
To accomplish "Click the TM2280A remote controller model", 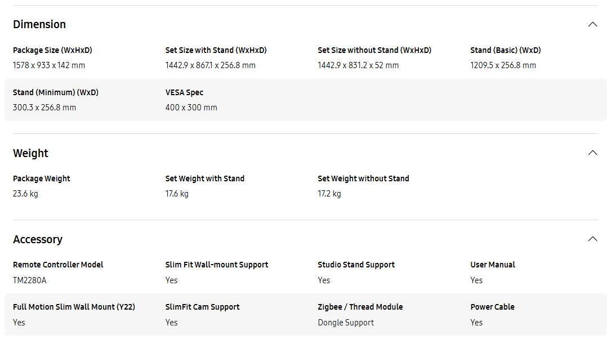I will 29,280.
